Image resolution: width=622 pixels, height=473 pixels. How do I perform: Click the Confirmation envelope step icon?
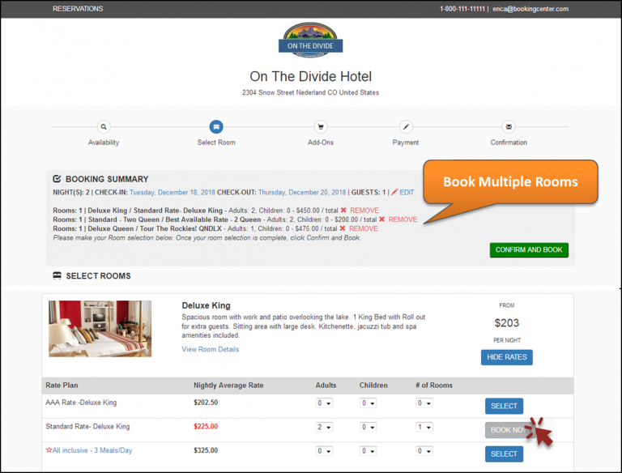pyautogui.click(x=509, y=127)
